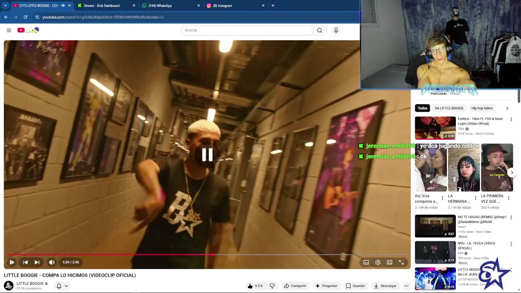Screen dimensions: 521x293
Task: Open Shorts 'LA HERMANA ...'
Action: [464, 168]
